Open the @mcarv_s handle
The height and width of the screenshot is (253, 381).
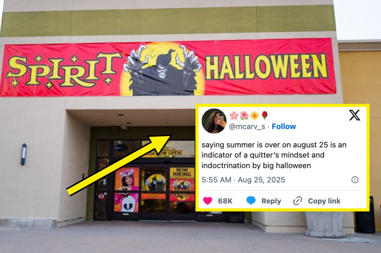(x=247, y=127)
